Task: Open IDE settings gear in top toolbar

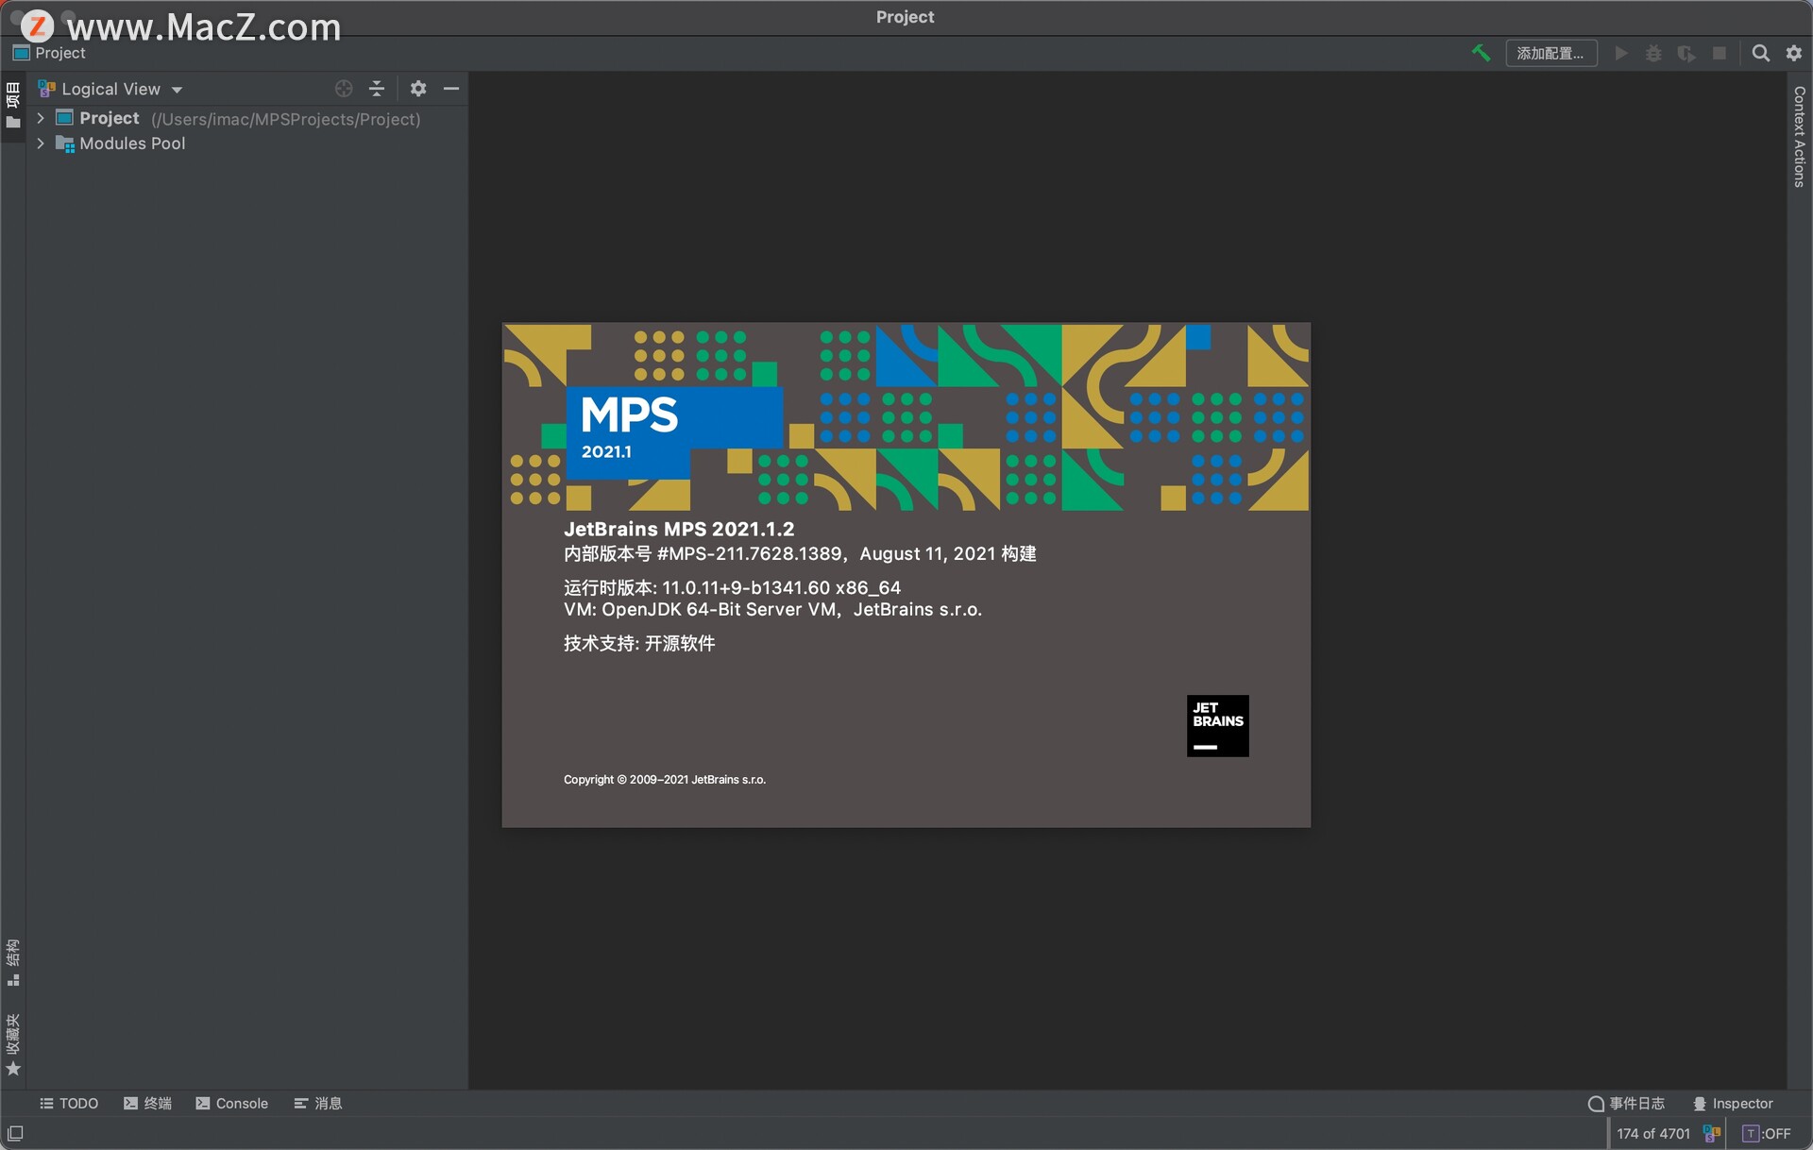Action: pyautogui.click(x=1794, y=54)
